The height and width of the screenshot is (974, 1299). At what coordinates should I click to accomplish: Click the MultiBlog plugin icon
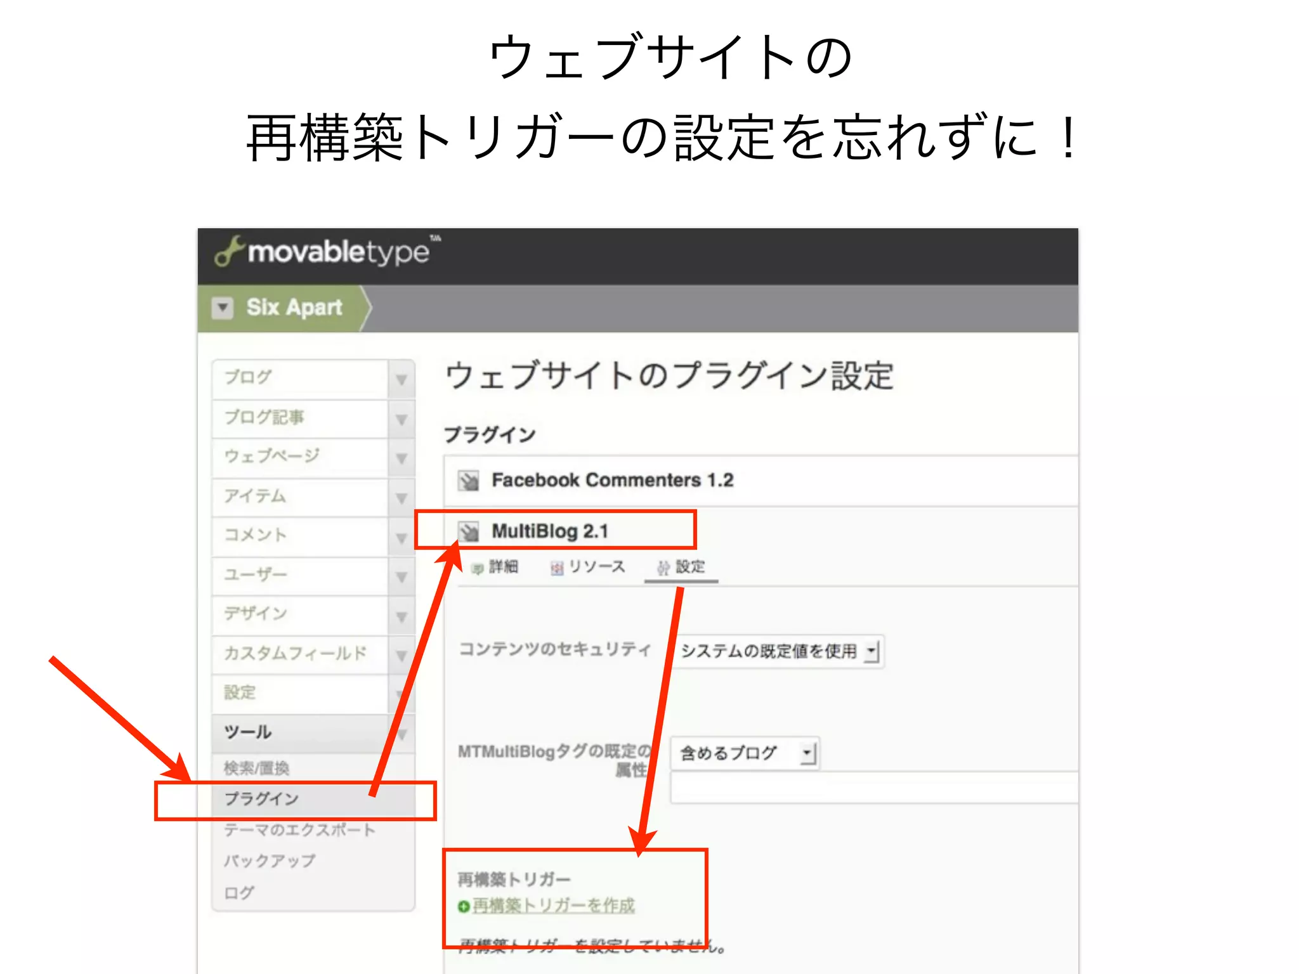[469, 531]
